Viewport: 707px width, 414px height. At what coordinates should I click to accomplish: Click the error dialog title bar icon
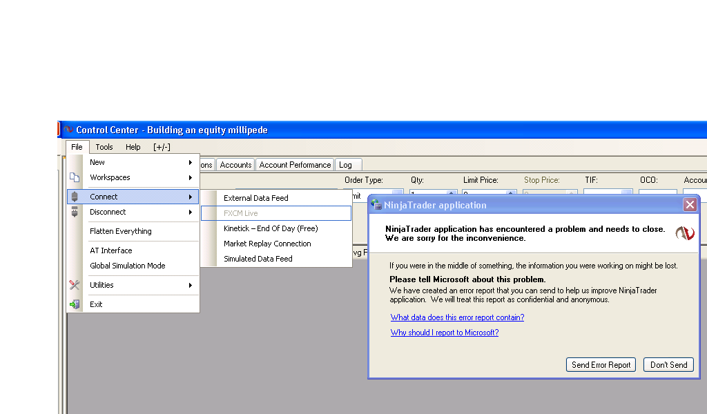(376, 204)
